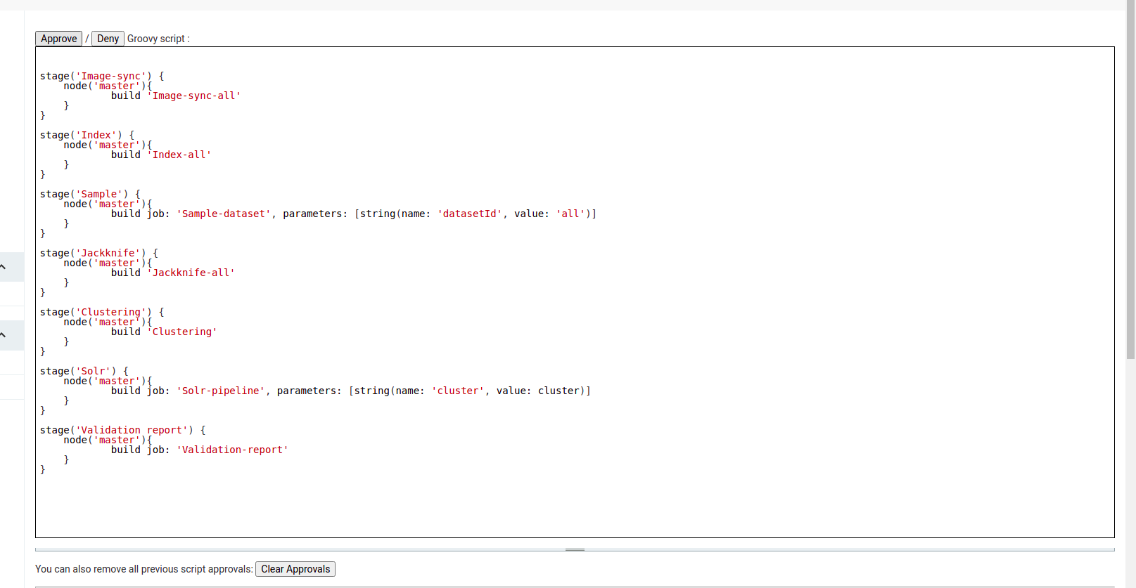Click the build 'Clustering' line
1136x588 pixels.
[164, 332]
